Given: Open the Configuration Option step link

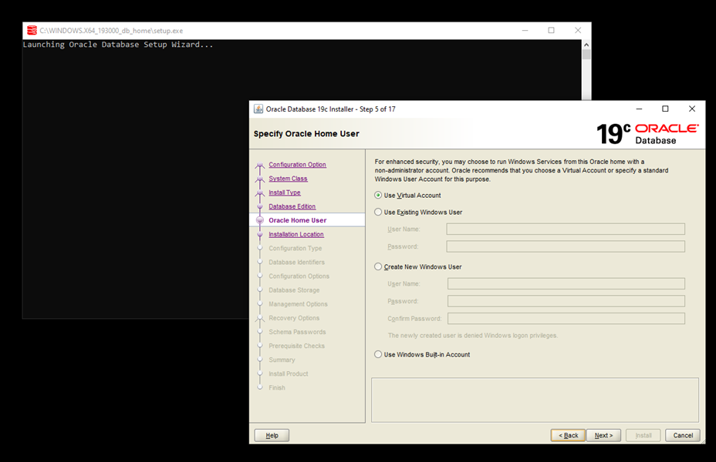Looking at the screenshot, I should coord(297,165).
